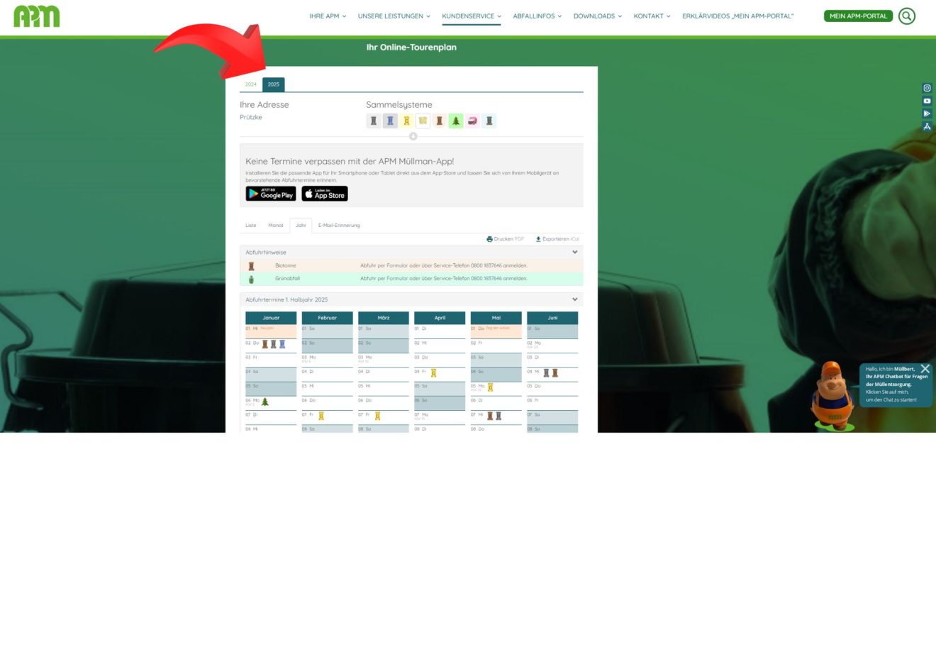Viewport: 936px width, 662px height.
Task: Toggle the blue bin collection filter
Action: (x=390, y=121)
